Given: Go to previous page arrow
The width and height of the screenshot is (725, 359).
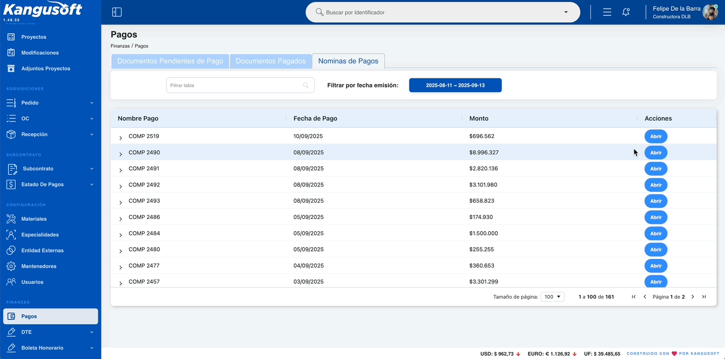Looking at the screenshot, I should pos(644,297).
